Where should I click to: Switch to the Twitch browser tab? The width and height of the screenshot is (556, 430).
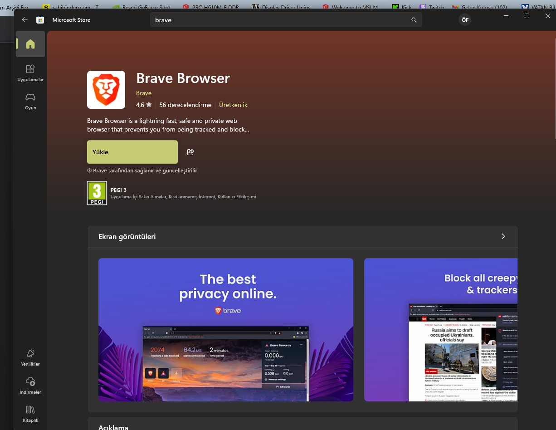coord(432,7)
